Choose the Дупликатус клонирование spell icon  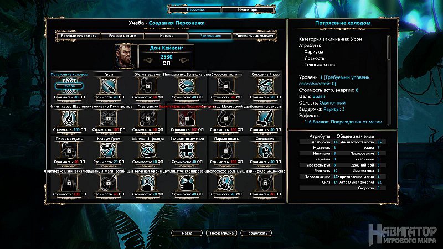187,183
